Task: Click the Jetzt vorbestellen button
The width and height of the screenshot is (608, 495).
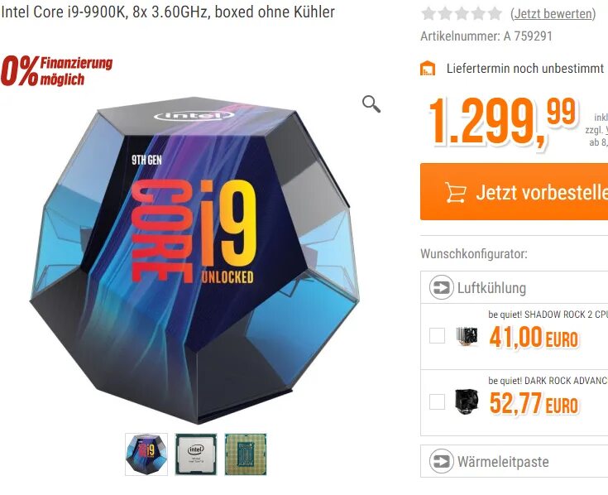Action: coord(515,192)
